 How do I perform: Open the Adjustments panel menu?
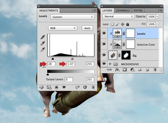94,10
